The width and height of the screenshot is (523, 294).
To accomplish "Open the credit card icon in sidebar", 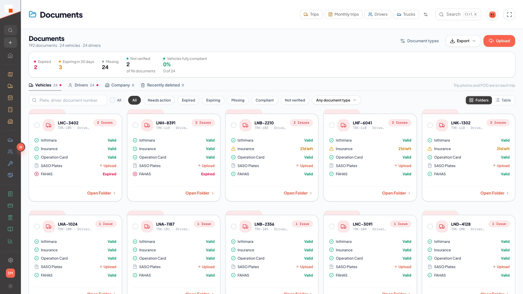I will (10, 206).
